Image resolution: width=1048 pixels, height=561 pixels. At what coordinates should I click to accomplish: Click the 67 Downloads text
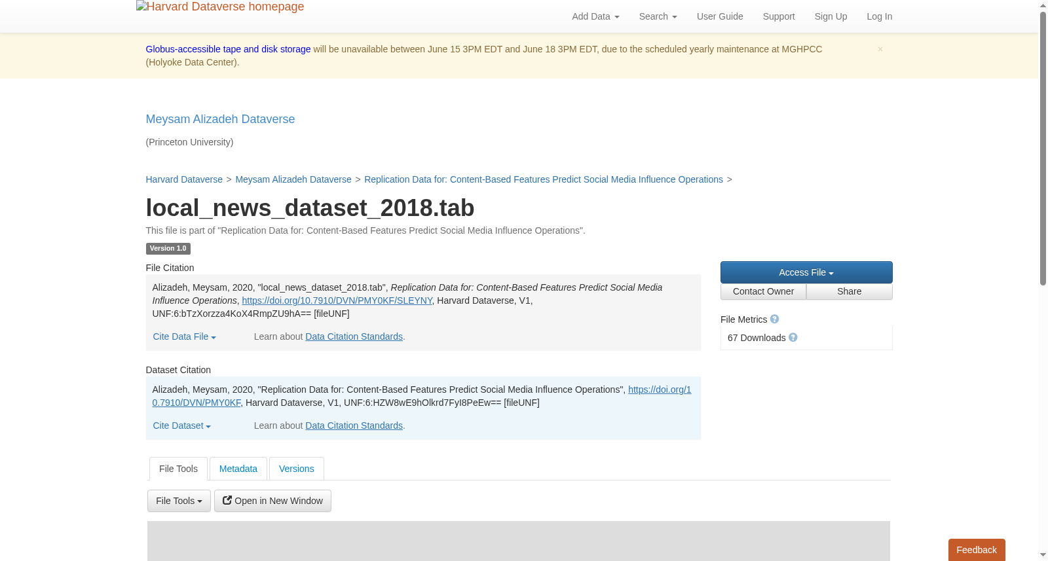pyautogui.click(x=757, y=338)
